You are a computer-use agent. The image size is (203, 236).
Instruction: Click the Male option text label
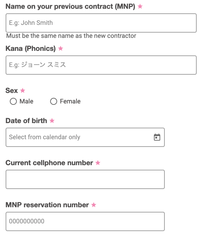tap(26, 101)
